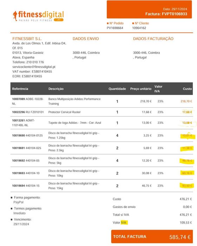Select the Referência column header
197x246 pixels.
tap(20, 89)
